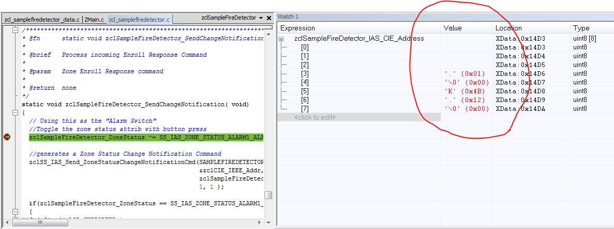Select array element [4] in Watch
The height and width of the screenshot is (229, 614).
click(305, 83)
